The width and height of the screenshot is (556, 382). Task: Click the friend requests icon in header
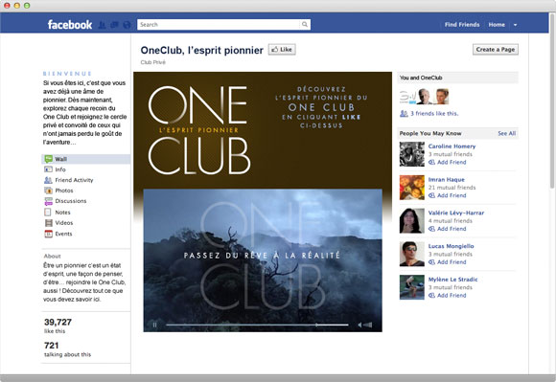pyautogui.click(x=103, y=25)
